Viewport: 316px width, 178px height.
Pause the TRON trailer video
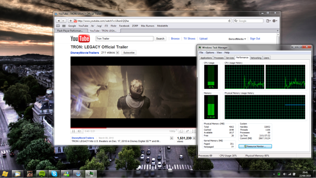[x=74, y=131]
